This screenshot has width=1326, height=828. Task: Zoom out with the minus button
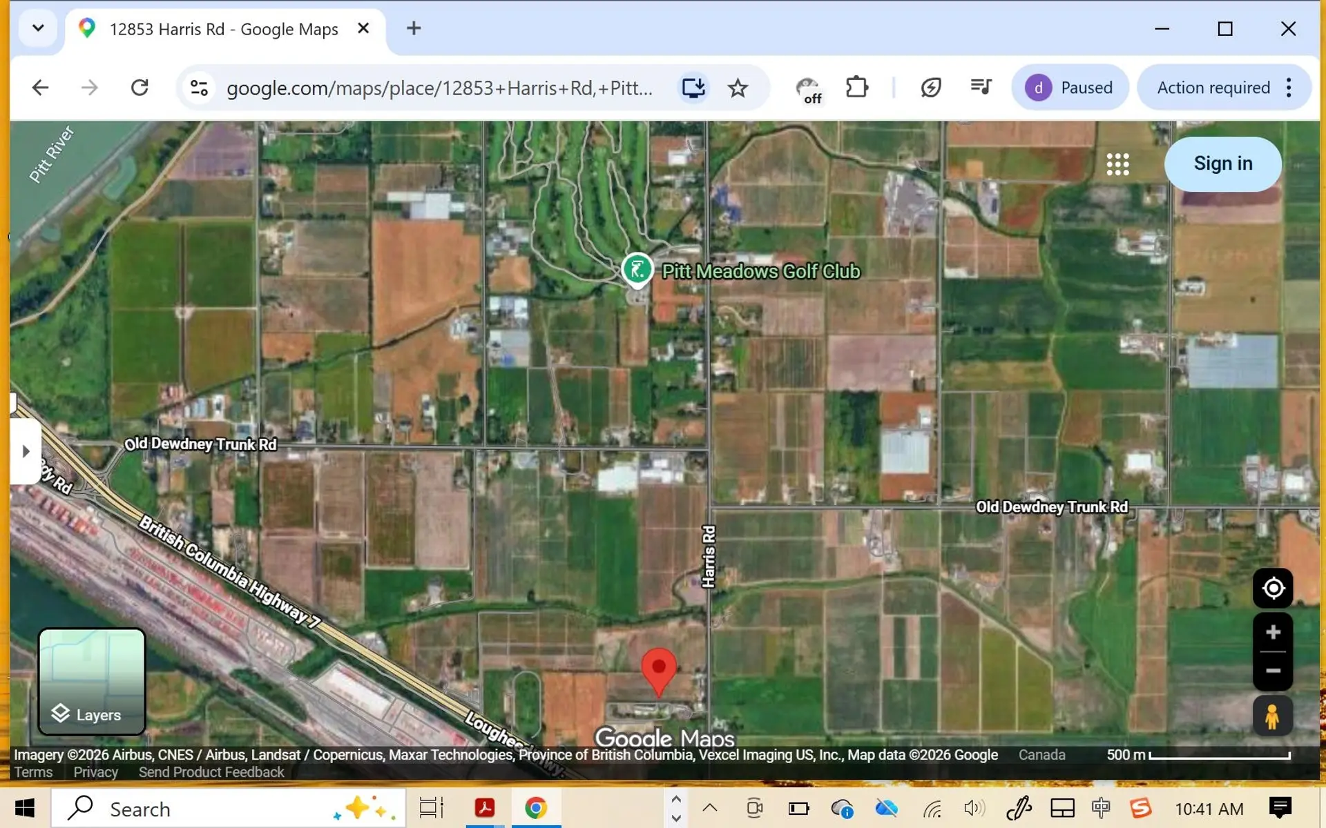click(x=1272, y=671)
